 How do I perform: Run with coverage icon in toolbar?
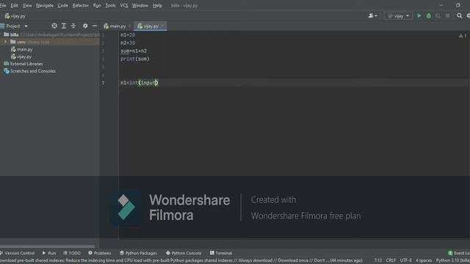click(x=438, y=16)
